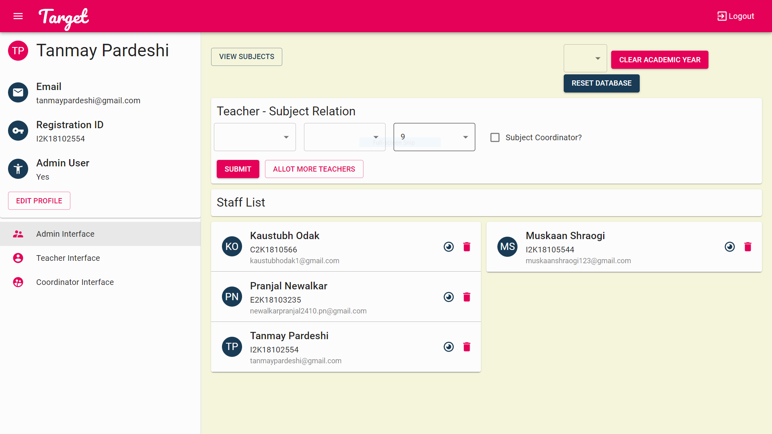This screenshot has height=434, width=772.
Task: Click the TP avatar beside profile name
Action: (x=18, y=51)
